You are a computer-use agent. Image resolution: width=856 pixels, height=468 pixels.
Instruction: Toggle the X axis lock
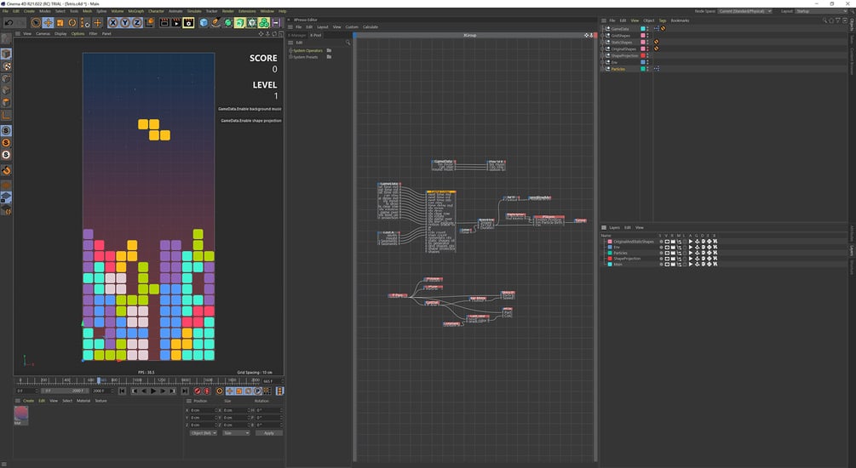[x=113, y=23]
